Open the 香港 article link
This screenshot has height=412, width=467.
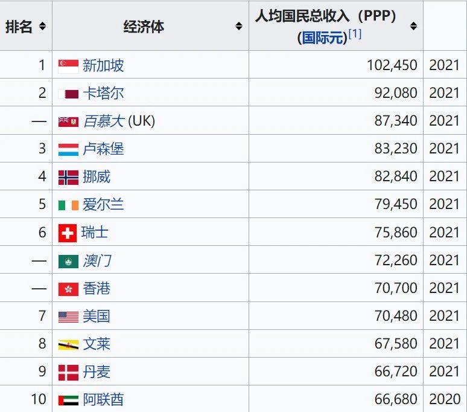pos(97,288)
